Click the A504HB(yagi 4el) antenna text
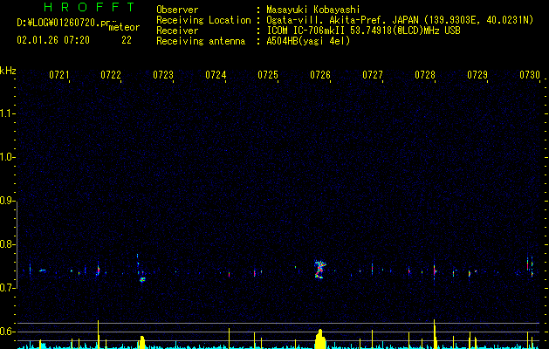The image size is (549, 349). tap(308, 41)
